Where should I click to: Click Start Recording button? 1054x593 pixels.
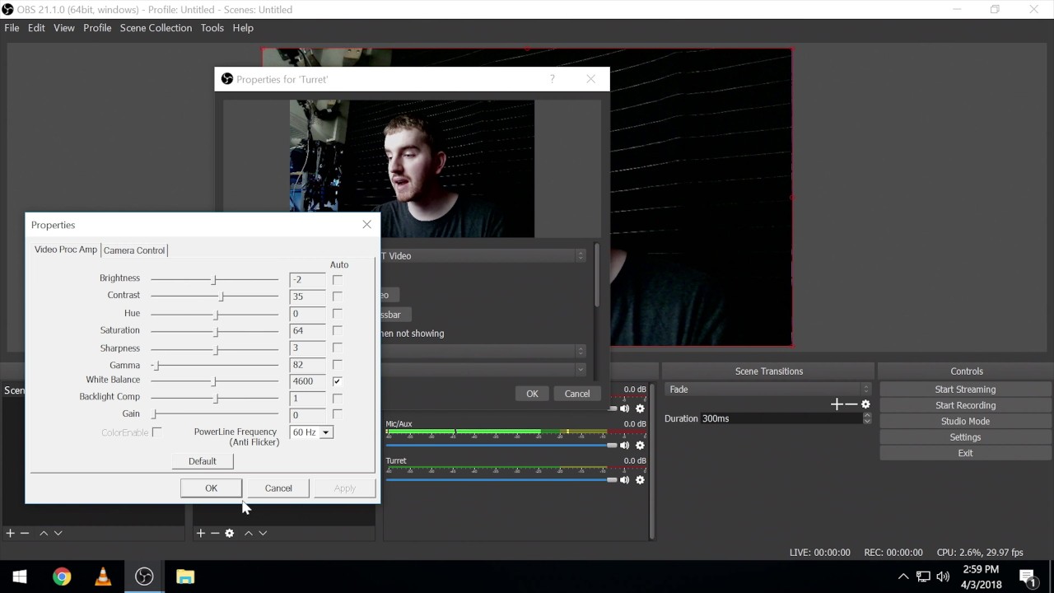(x=965, y=405)
